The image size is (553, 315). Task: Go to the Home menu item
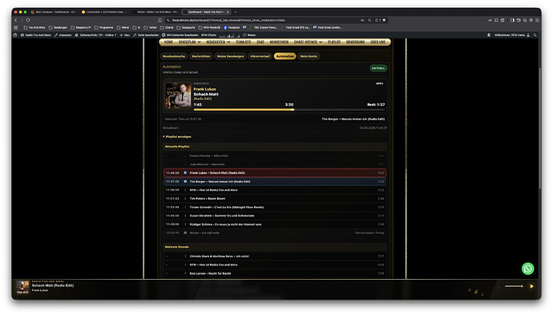pyautogui.click(x=168, y=42)
